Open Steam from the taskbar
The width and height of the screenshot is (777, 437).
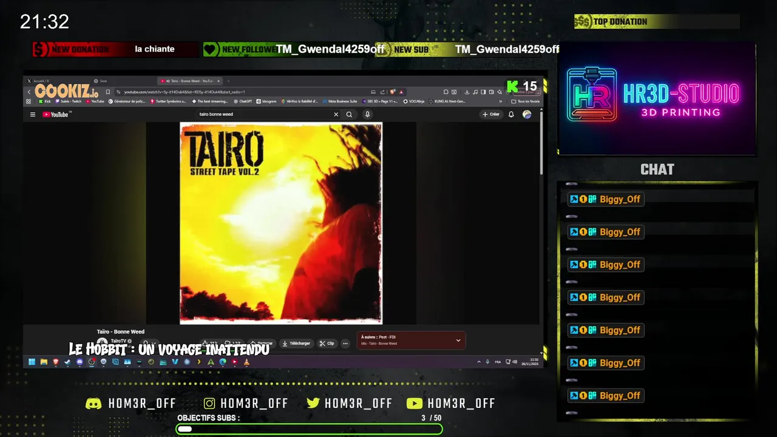tap(67, 362)
